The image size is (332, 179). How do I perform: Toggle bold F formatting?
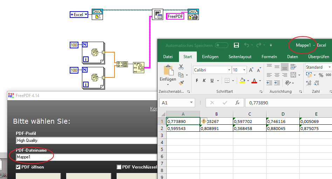click(197, 81)
